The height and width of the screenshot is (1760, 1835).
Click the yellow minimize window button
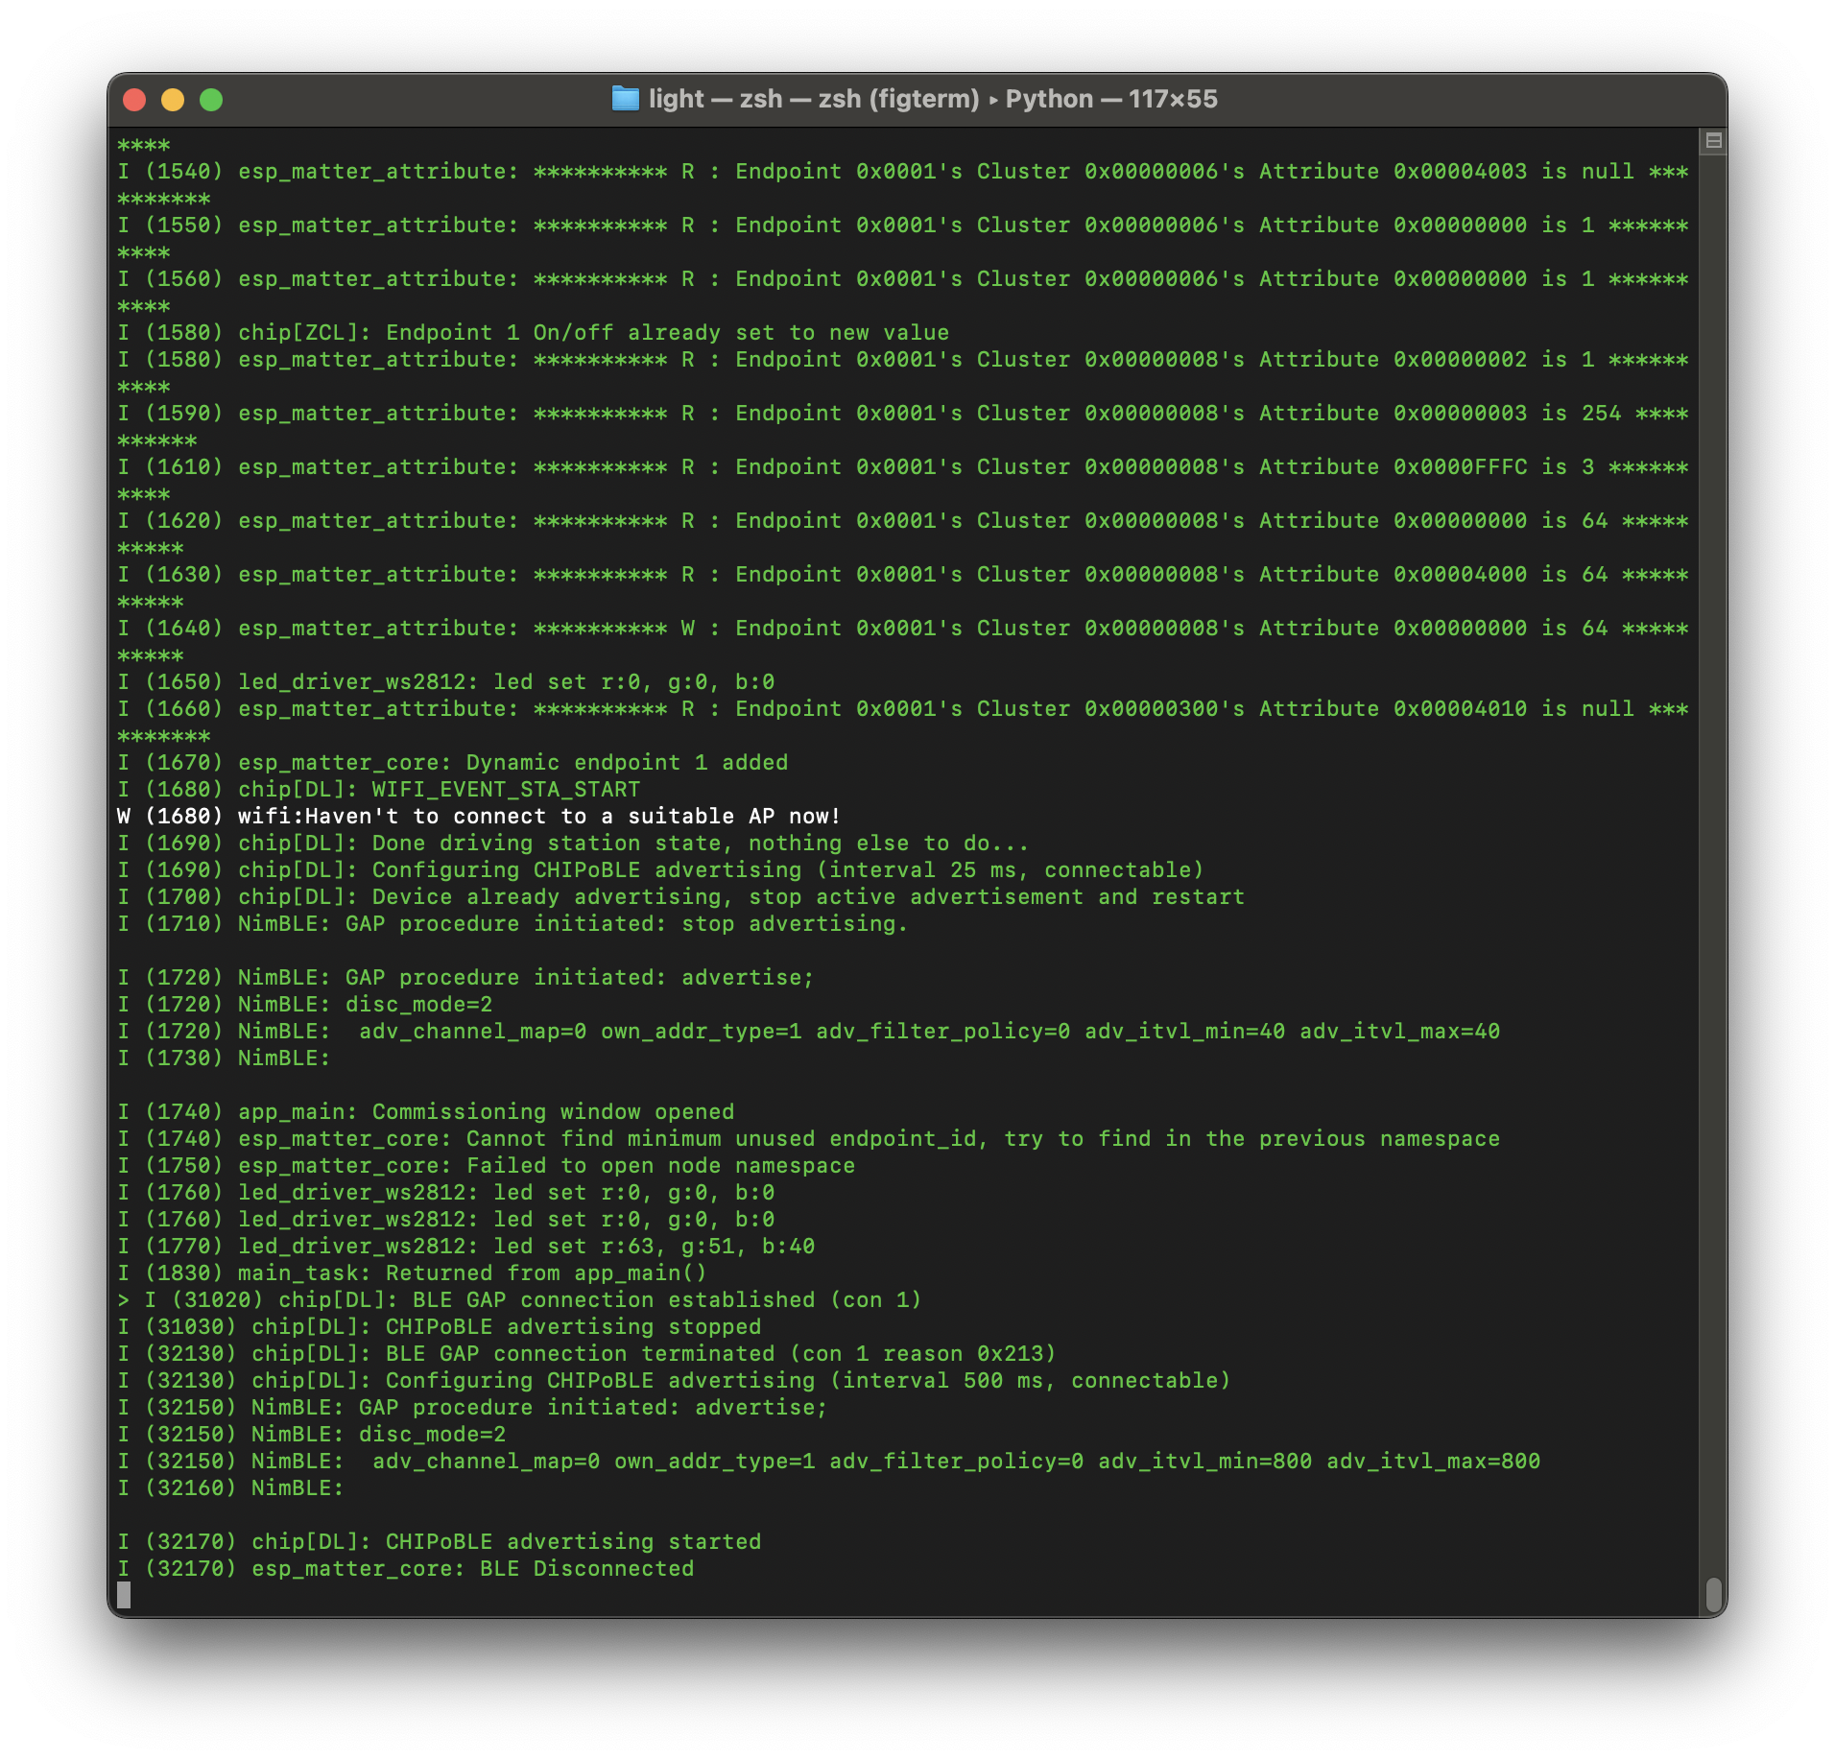coord(173,100)
